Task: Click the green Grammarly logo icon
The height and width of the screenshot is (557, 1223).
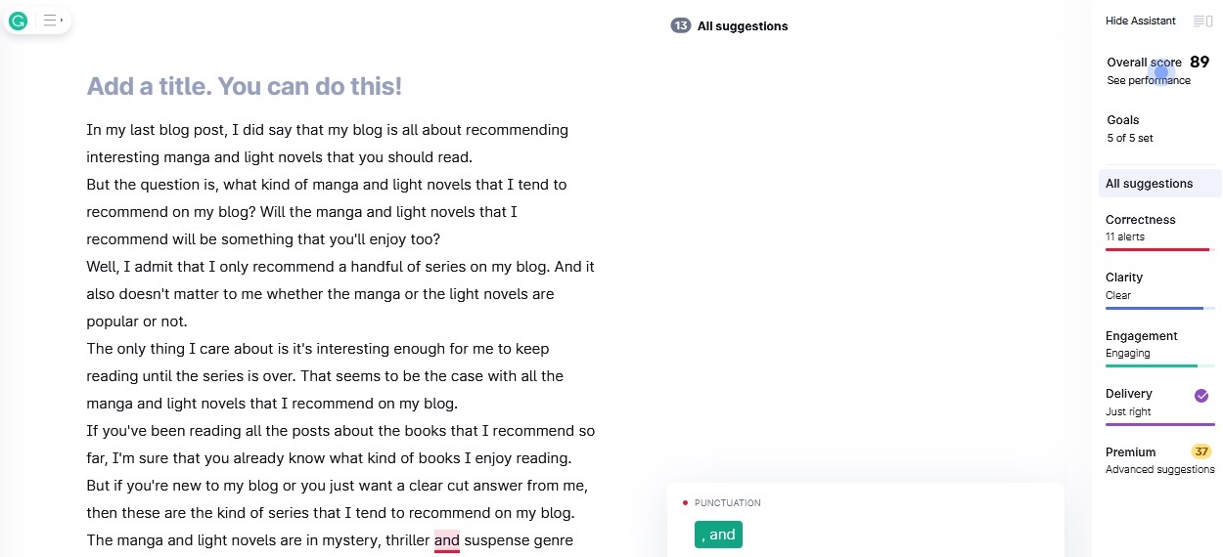Action: pos(18,21)
